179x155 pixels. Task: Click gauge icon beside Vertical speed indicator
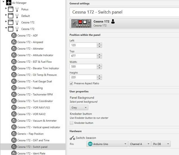coord(14,127)
